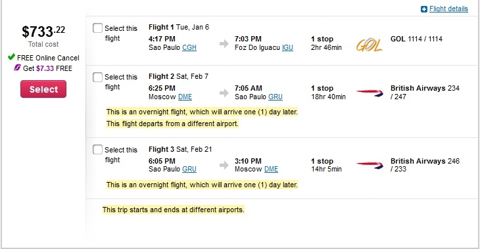The width and height of the screenshot is (480, 249).
Task: Click the British Airways logo on Flight 2
Action: 370,93
